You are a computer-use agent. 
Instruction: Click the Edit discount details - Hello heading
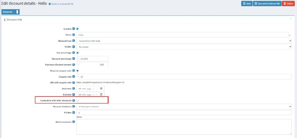tap(24, 4)
